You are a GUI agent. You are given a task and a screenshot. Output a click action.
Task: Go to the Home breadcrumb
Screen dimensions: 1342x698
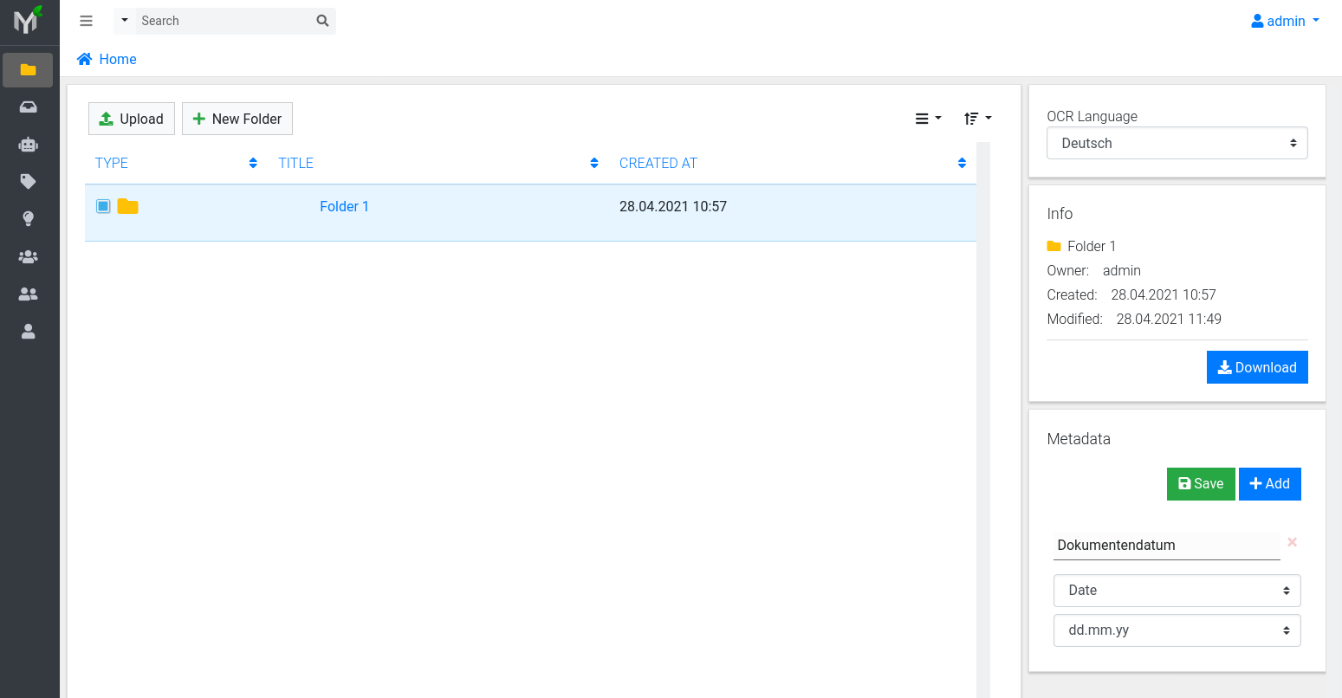pos(107,59)
